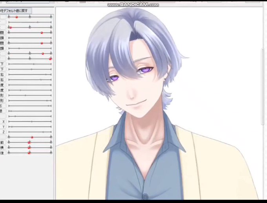Select the Y parameter name label

(x=3, y=127)
